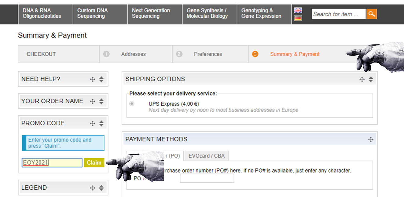The width and height of the screenshot is (404, 197).
Task: Expand the NEED HELP? panel arrows
Action: click(101, 80)
